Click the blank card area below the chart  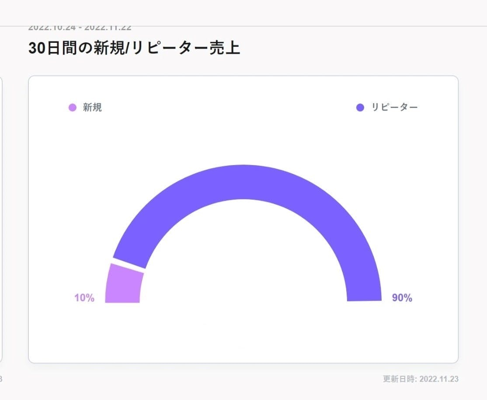click(x=243, y=336)
